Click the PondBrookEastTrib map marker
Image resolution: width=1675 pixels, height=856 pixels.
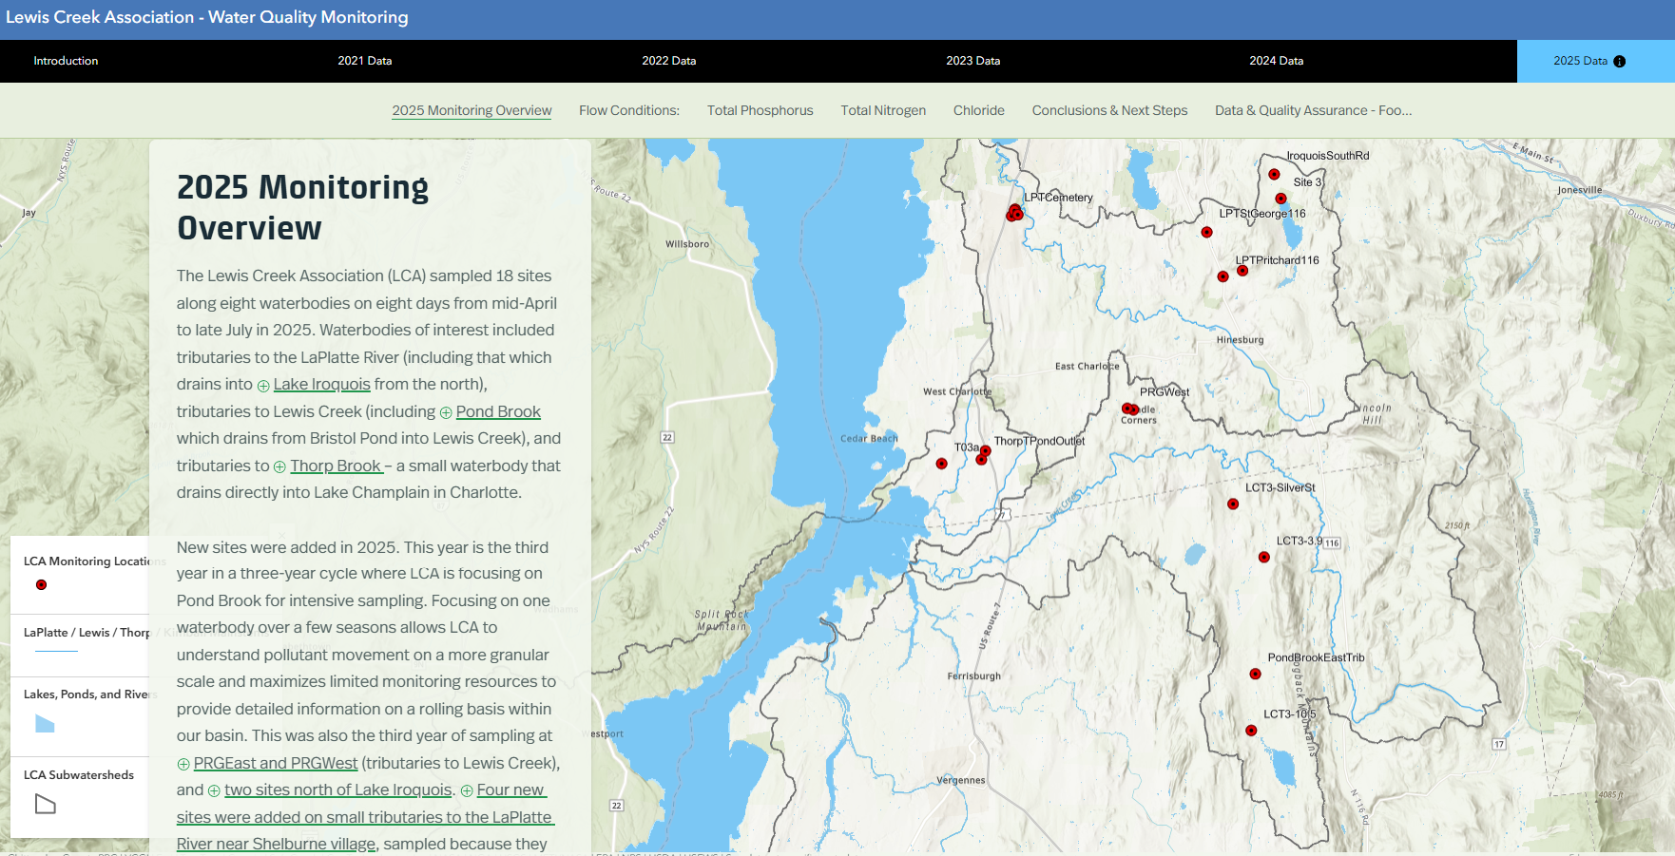1255,674
